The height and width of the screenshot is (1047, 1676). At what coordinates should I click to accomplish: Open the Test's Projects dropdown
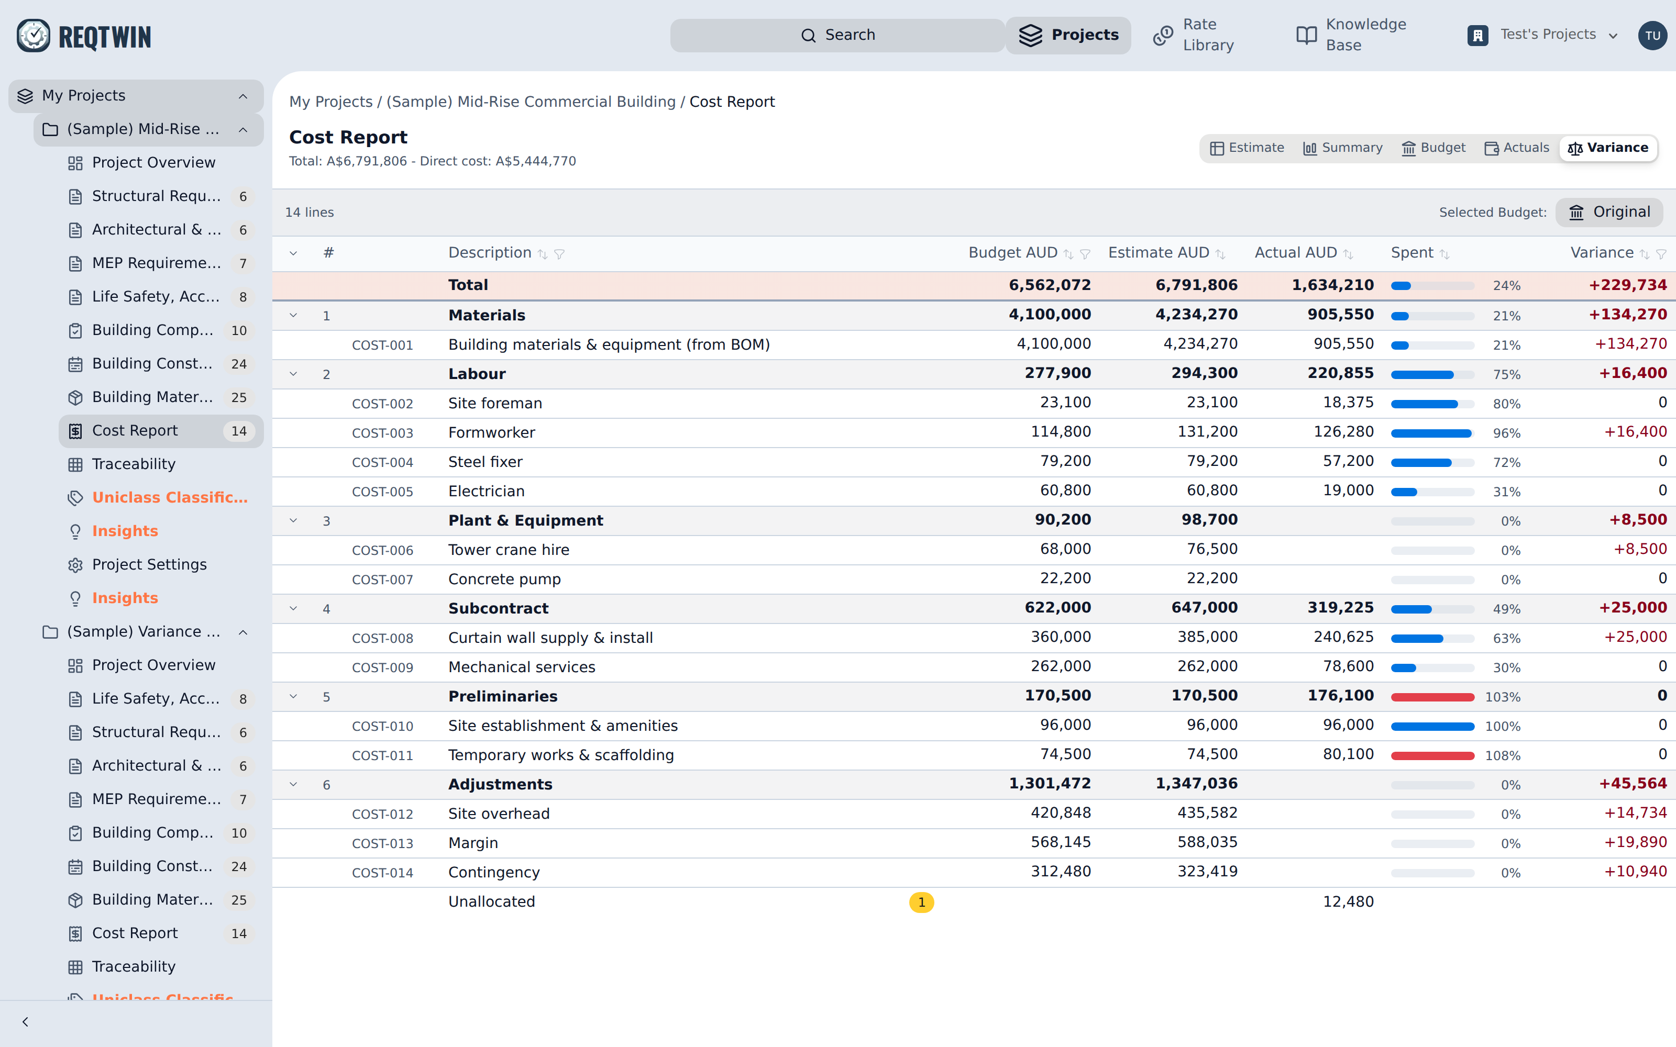pos(1613,36)
